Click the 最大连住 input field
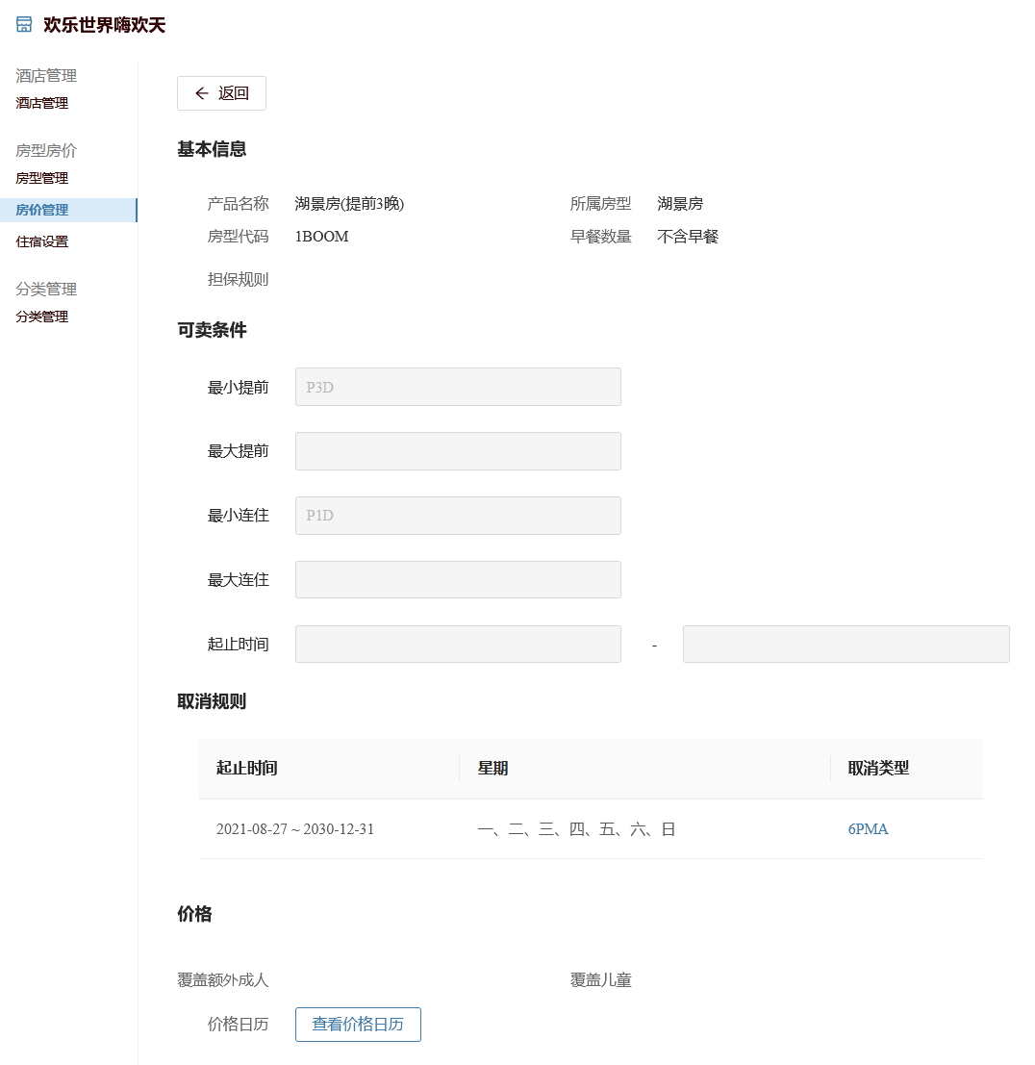The height and width of the screenshot is (1065, 1035). (x=458, y=580)
